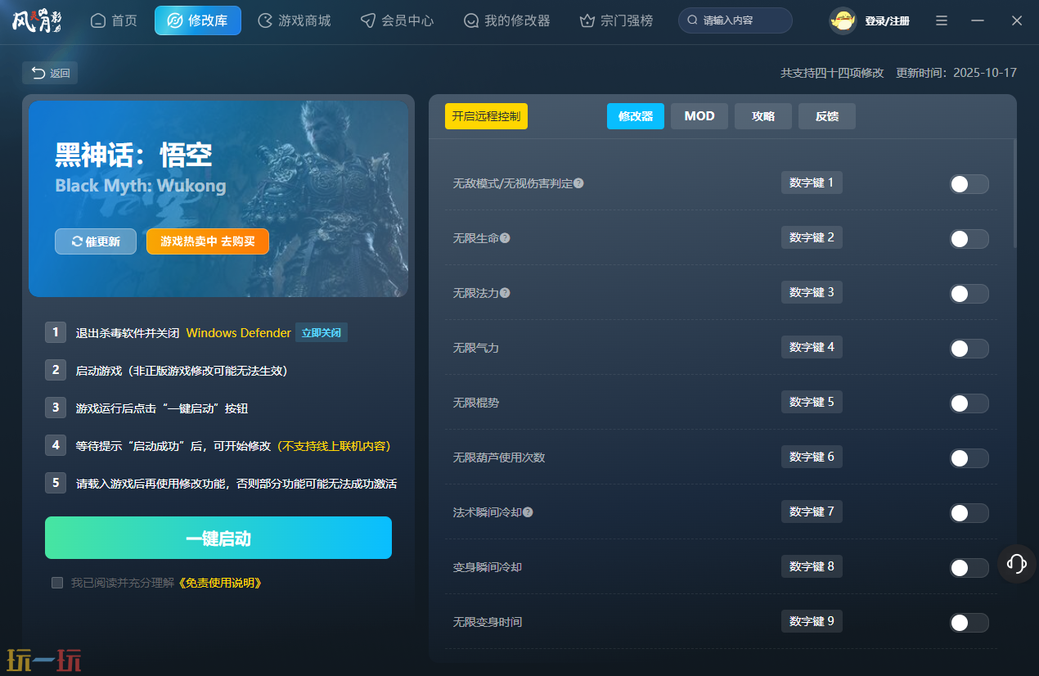Select the 修改器 tab
Image resolution: width=1039 pixels, height=676 pixels.
(x=636, y=116)
